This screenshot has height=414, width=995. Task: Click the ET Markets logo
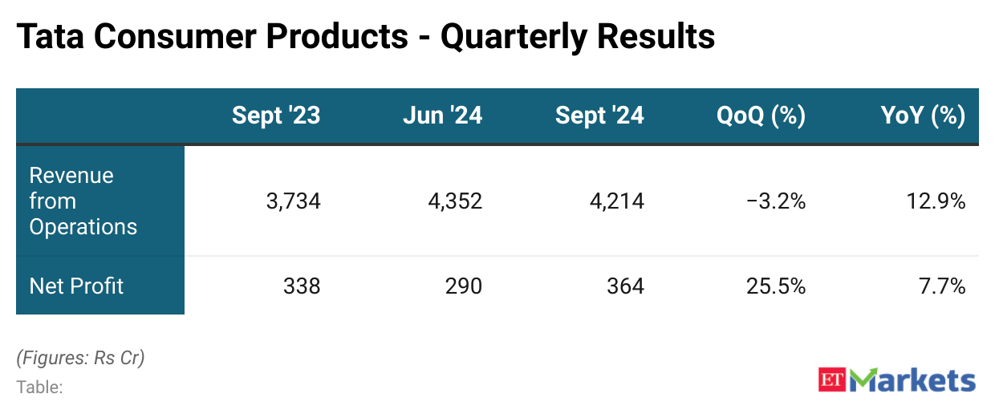pos(897,379)
